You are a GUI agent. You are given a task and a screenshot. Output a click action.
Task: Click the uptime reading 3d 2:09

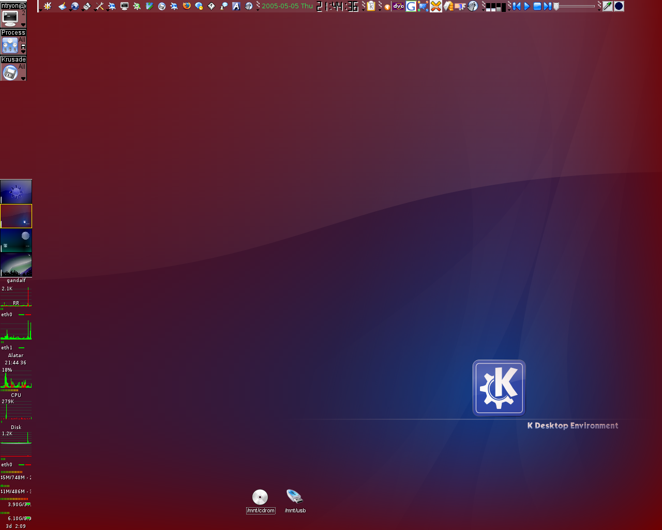(16, 526)
